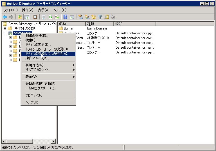Click the 組織単位 (OU) type cell

click(x=98, y=38)
